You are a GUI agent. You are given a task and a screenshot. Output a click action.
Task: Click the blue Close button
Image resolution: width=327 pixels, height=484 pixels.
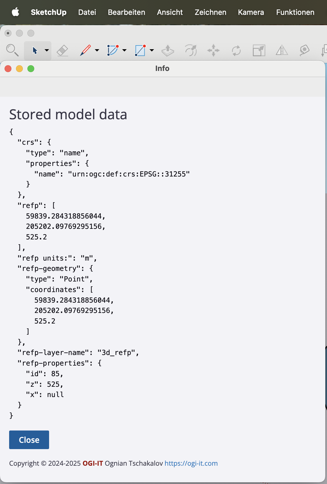pyautogui.click(x=29, y=440)
